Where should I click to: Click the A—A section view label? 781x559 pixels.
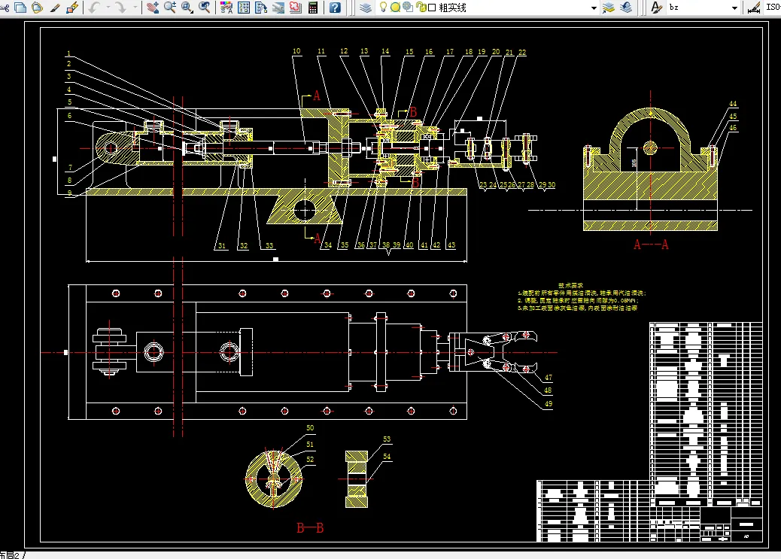651,245
